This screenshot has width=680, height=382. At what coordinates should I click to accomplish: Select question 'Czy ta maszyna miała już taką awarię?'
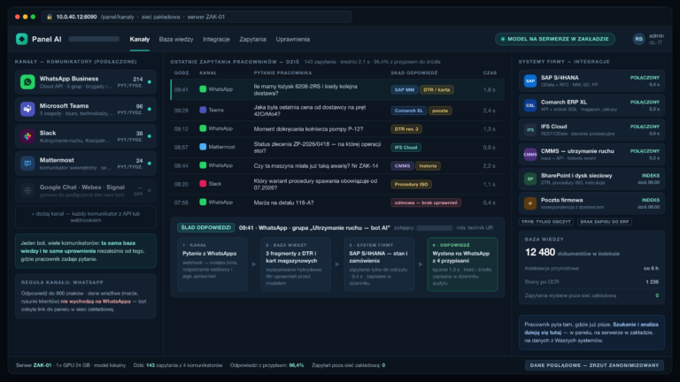pos(316,166)
